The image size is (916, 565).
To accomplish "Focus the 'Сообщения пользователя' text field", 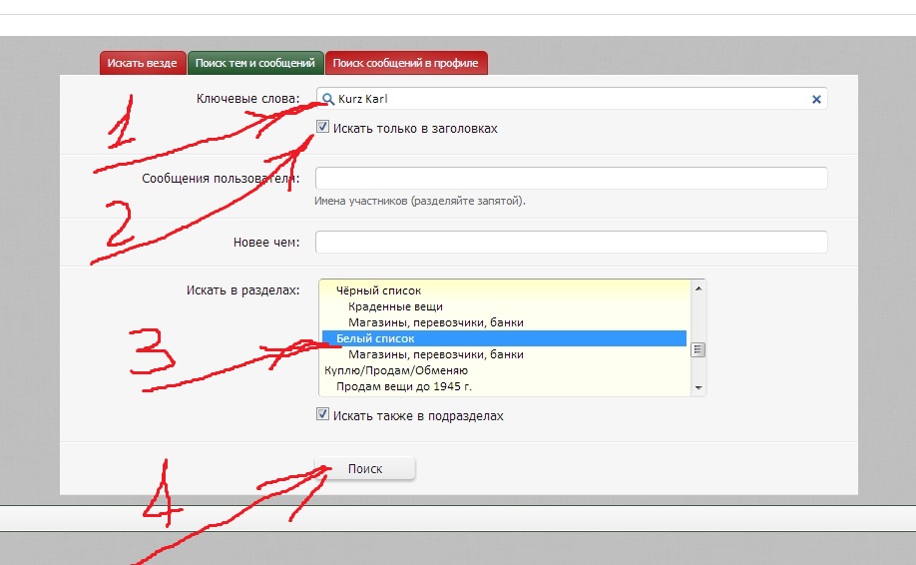I will pyautogui.click(x=571, y=178).
